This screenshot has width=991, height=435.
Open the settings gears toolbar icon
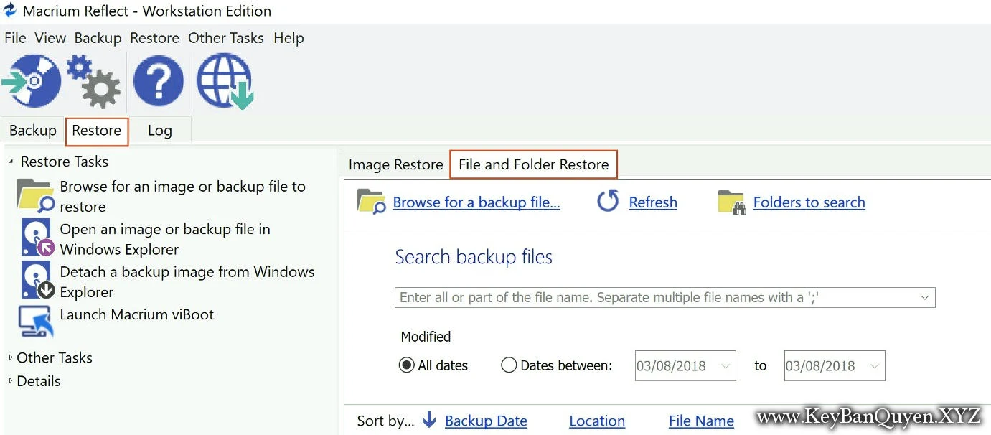[94, 82]
